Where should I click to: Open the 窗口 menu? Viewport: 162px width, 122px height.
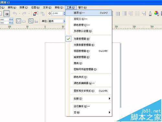pos(82,7)
